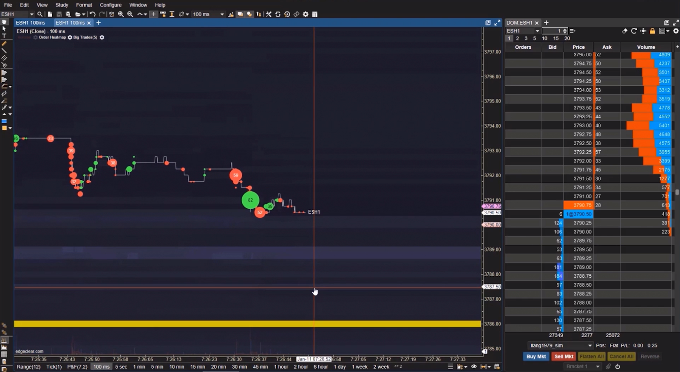Switch to the first ESH1 100ms tab
680x372 pixels.
(31, 22)
